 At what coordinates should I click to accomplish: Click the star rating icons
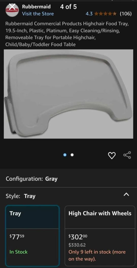pyautogui.click(x=106, y=14)
